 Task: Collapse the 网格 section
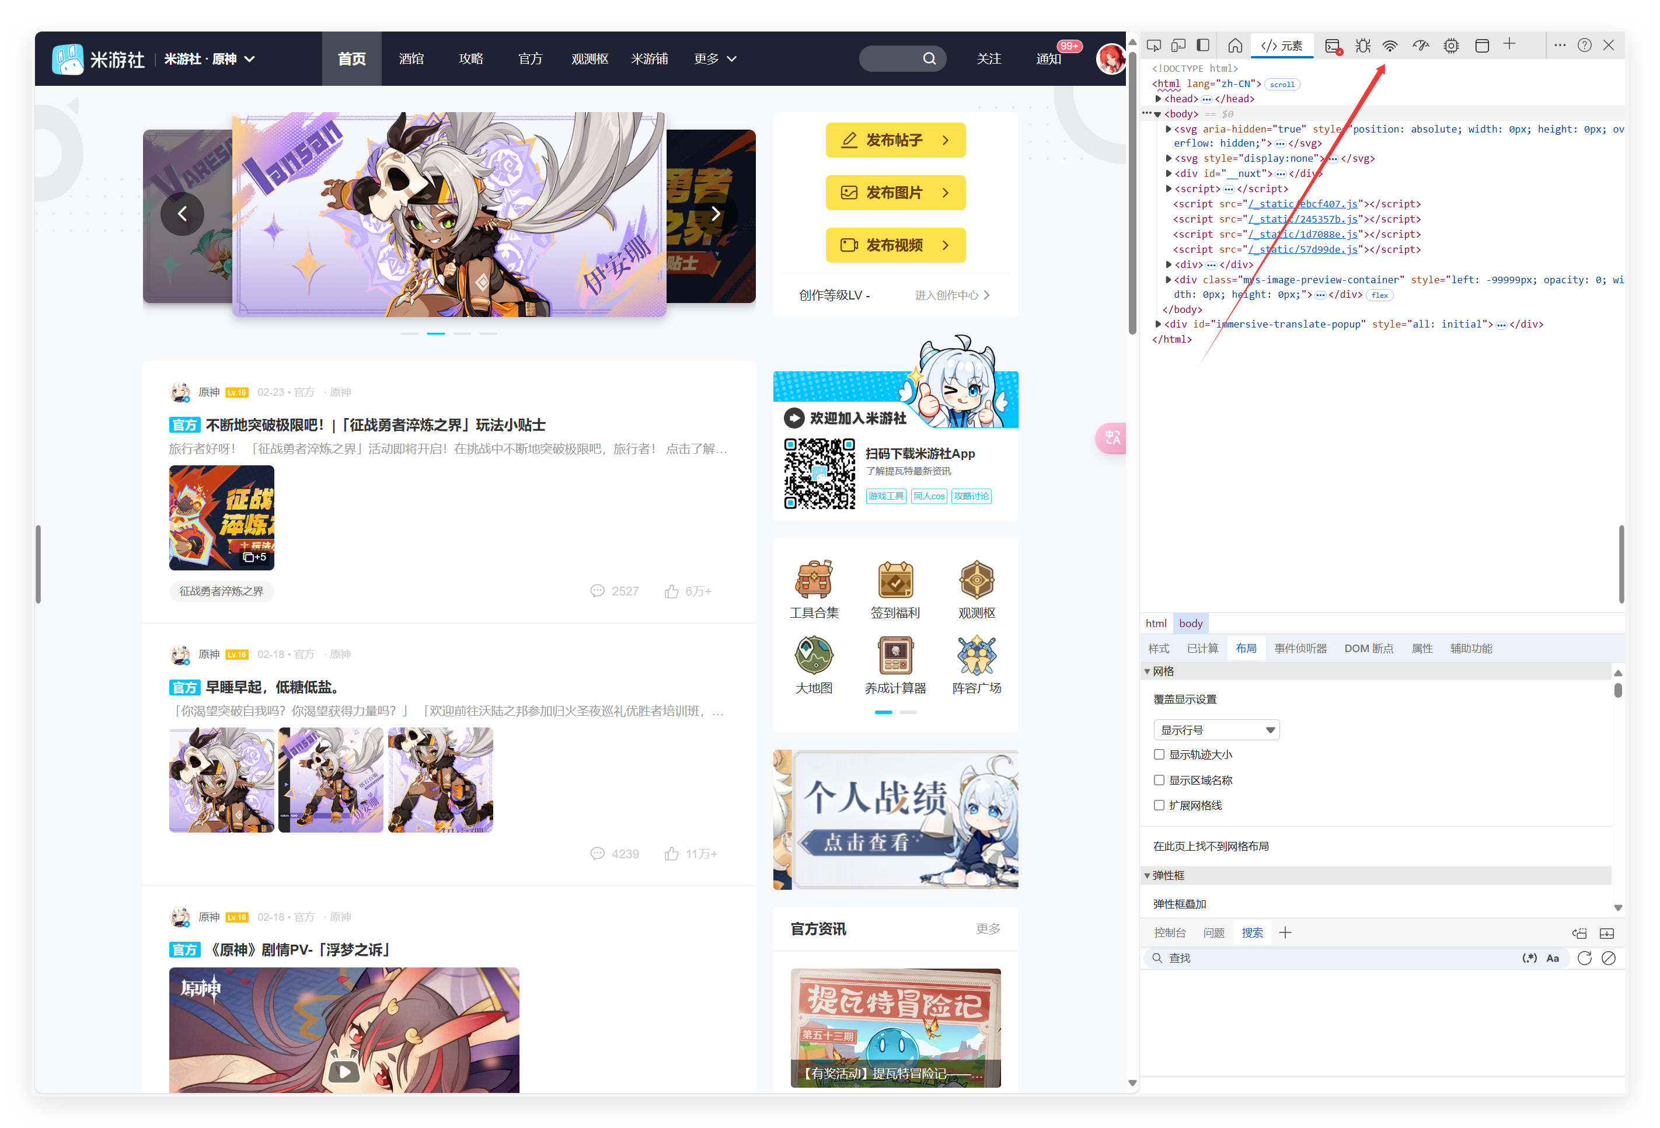click(1147, 671)
